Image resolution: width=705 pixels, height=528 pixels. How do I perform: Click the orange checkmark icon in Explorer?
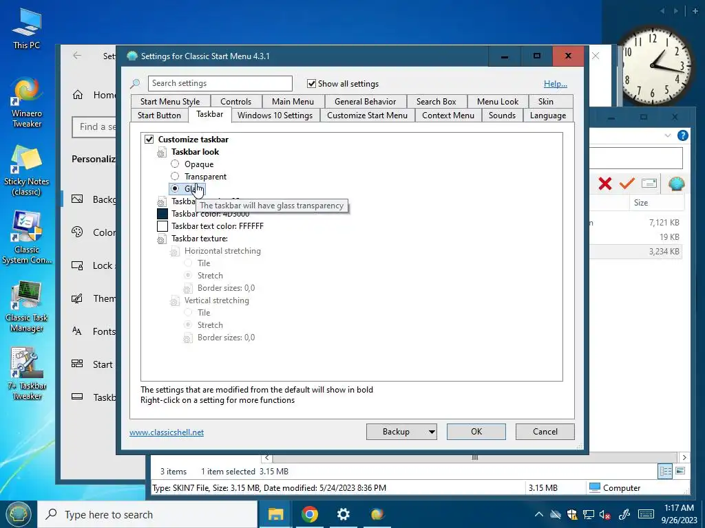tap(627, 183)
